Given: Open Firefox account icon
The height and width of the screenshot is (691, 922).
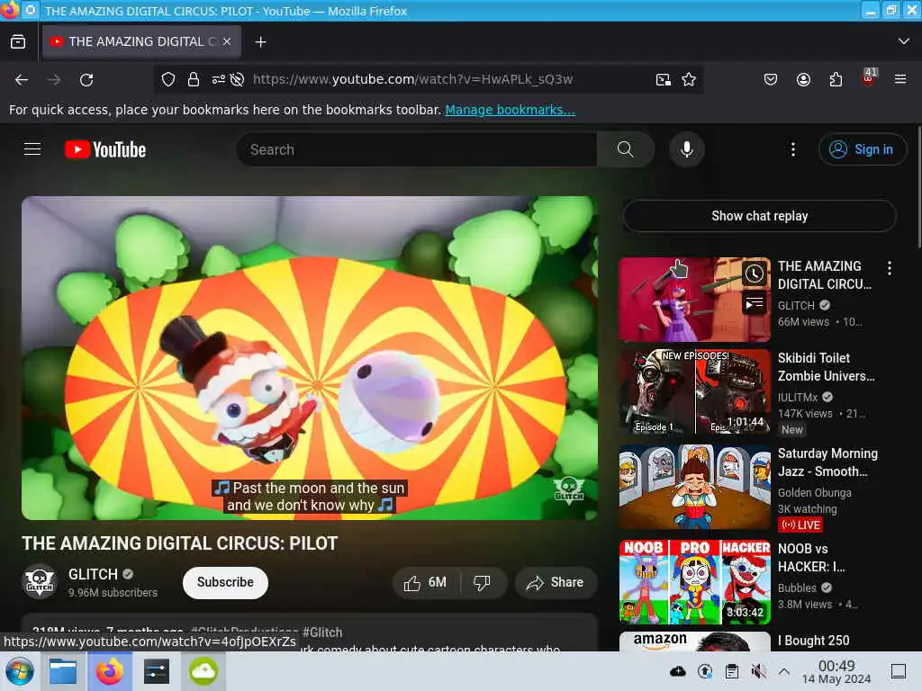Looking at the screenshot, I should point(803,79).
